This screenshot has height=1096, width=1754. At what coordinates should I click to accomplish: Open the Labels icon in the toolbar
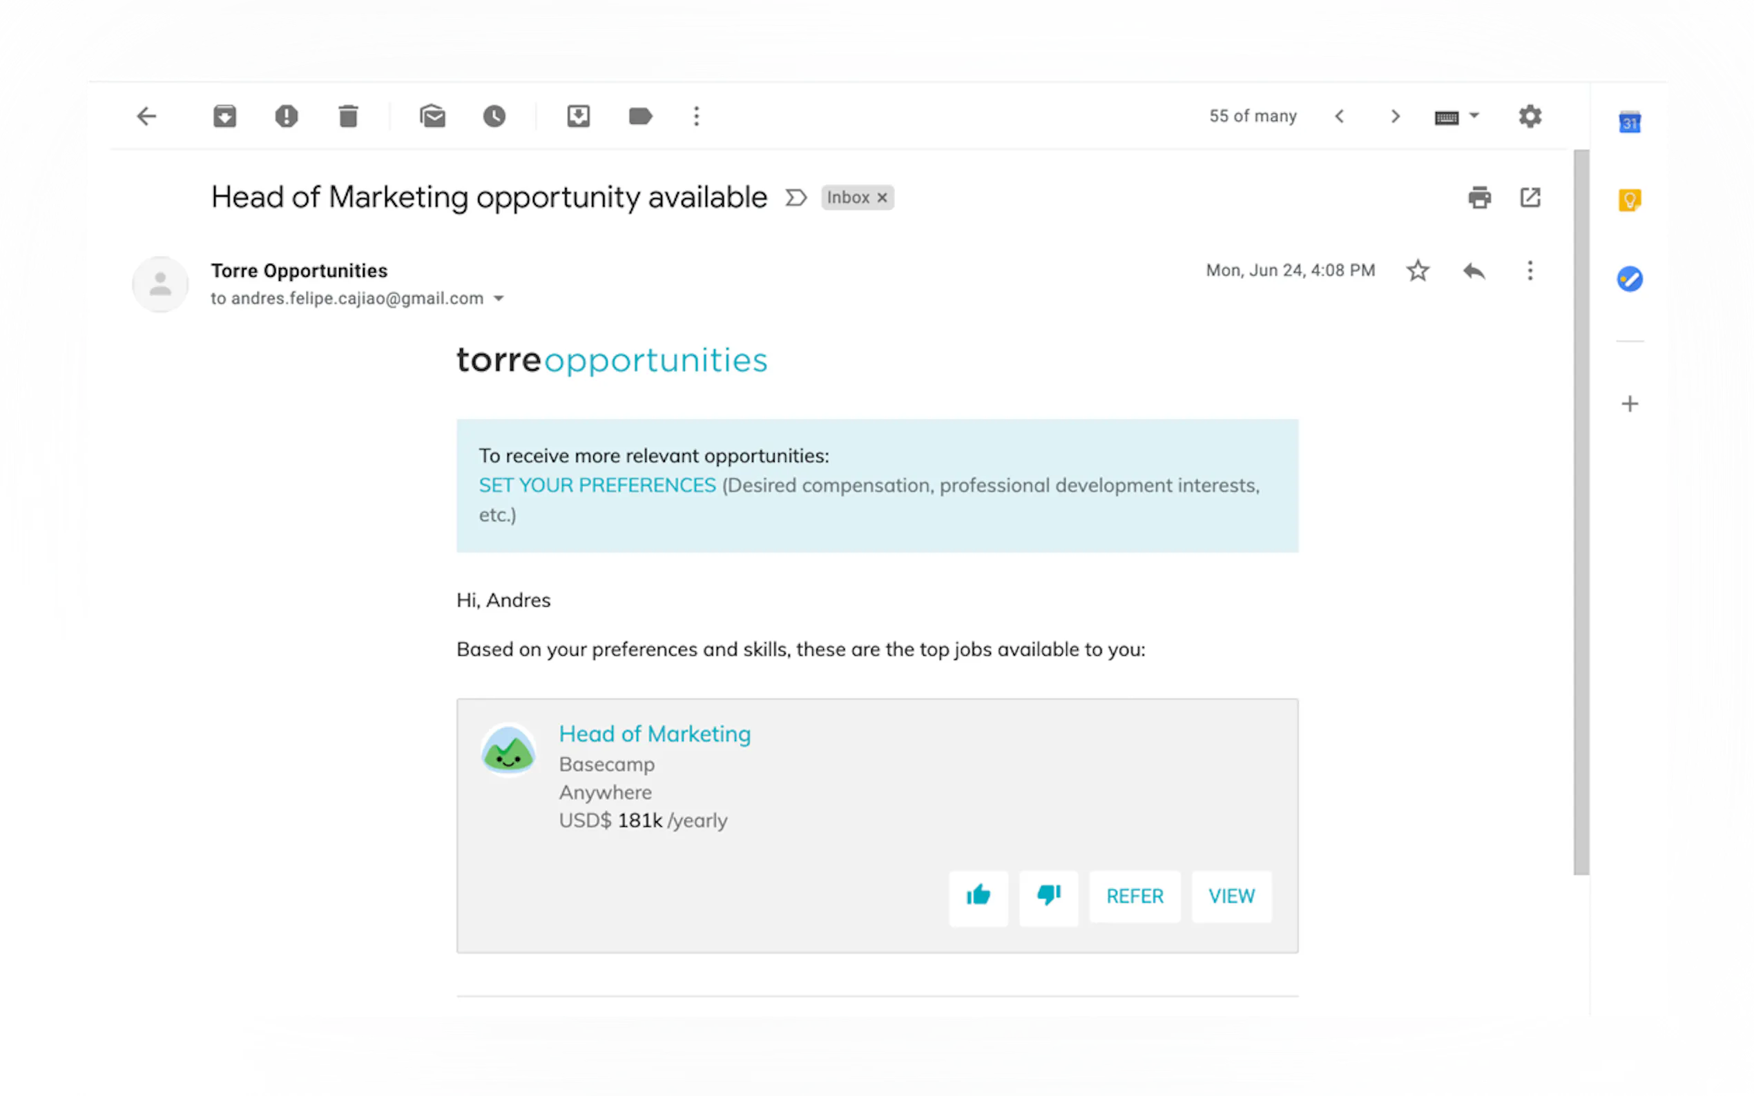tap(640, 116)
